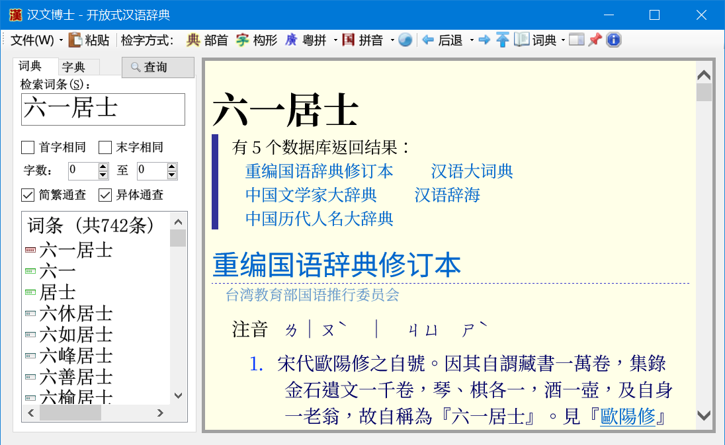This screenshot has width=725, height=445.
Task: Click the 查询 search button
Action: [158, 67]
